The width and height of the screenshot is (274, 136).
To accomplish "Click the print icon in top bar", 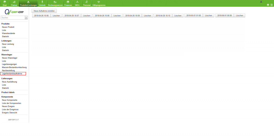I will pyautogui.click(x=268, y=5).
